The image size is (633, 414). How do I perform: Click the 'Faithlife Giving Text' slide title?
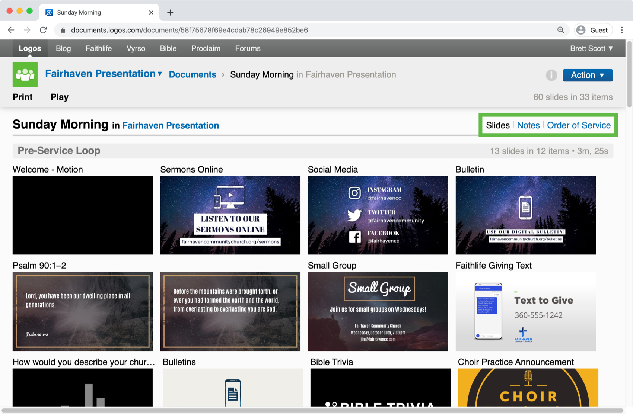(x=493, y=266)
